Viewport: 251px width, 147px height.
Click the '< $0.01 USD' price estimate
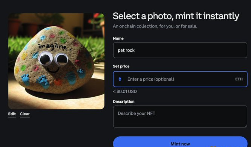(125, 91)
